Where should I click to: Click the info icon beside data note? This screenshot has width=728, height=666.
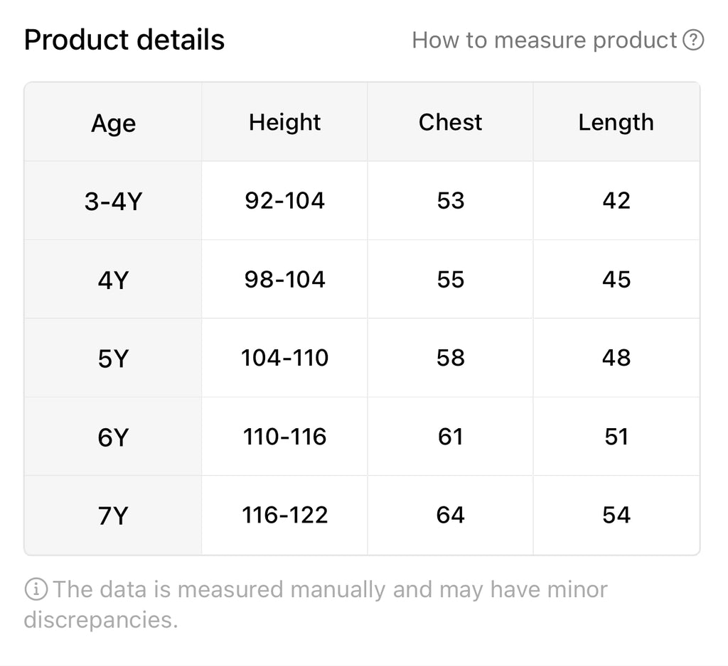(36, 589)
